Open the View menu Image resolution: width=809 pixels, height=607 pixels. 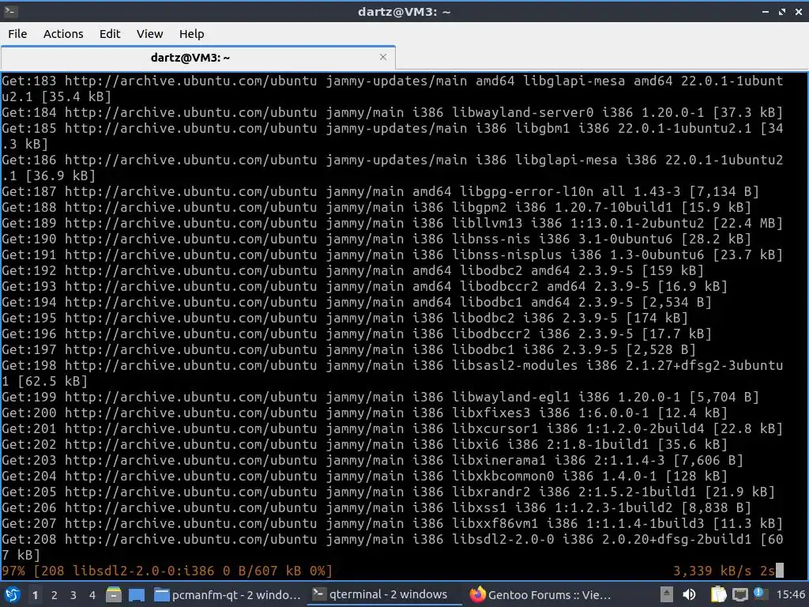[x=149, y=33]
